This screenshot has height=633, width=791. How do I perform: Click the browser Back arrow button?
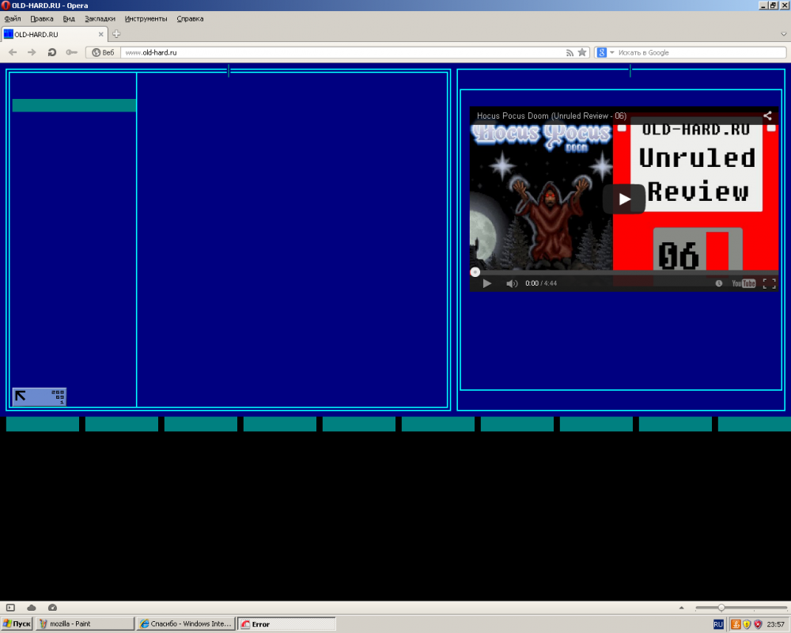click(x=13, y=52)
